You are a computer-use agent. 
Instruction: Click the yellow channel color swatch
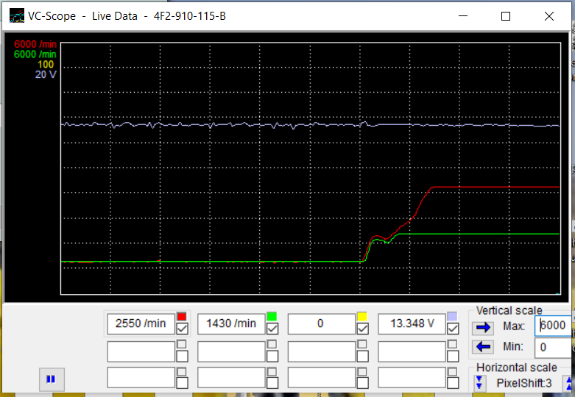click(361, 316)
